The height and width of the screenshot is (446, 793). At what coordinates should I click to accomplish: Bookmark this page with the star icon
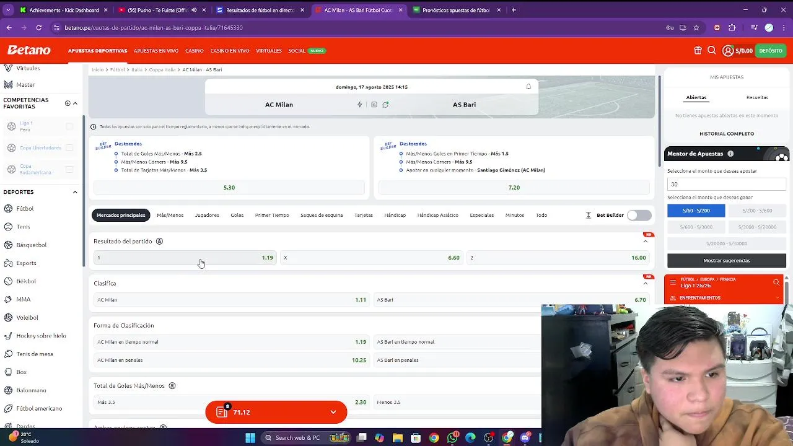pyautogui.click(x=696, y=27)
